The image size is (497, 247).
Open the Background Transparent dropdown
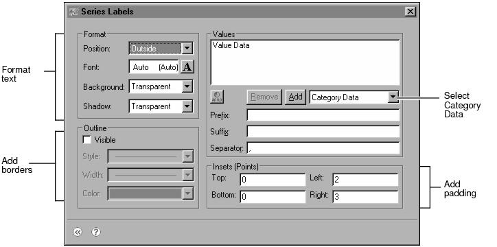coord(161,86)
